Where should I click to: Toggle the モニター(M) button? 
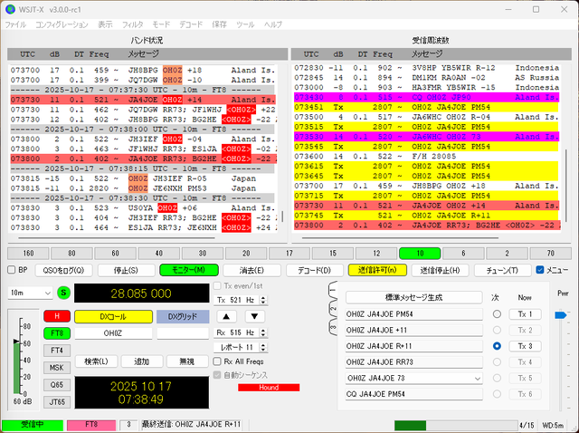coord(189,270)
